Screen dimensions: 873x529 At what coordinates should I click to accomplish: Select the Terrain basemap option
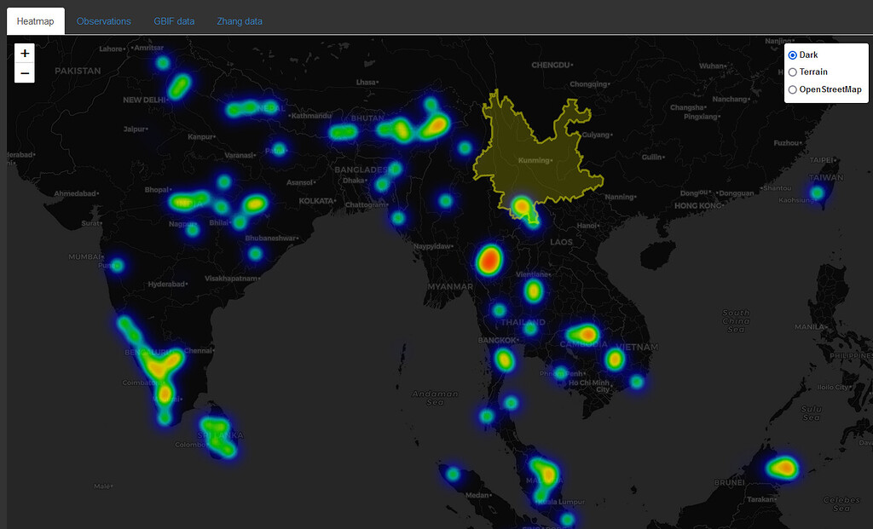793,72
